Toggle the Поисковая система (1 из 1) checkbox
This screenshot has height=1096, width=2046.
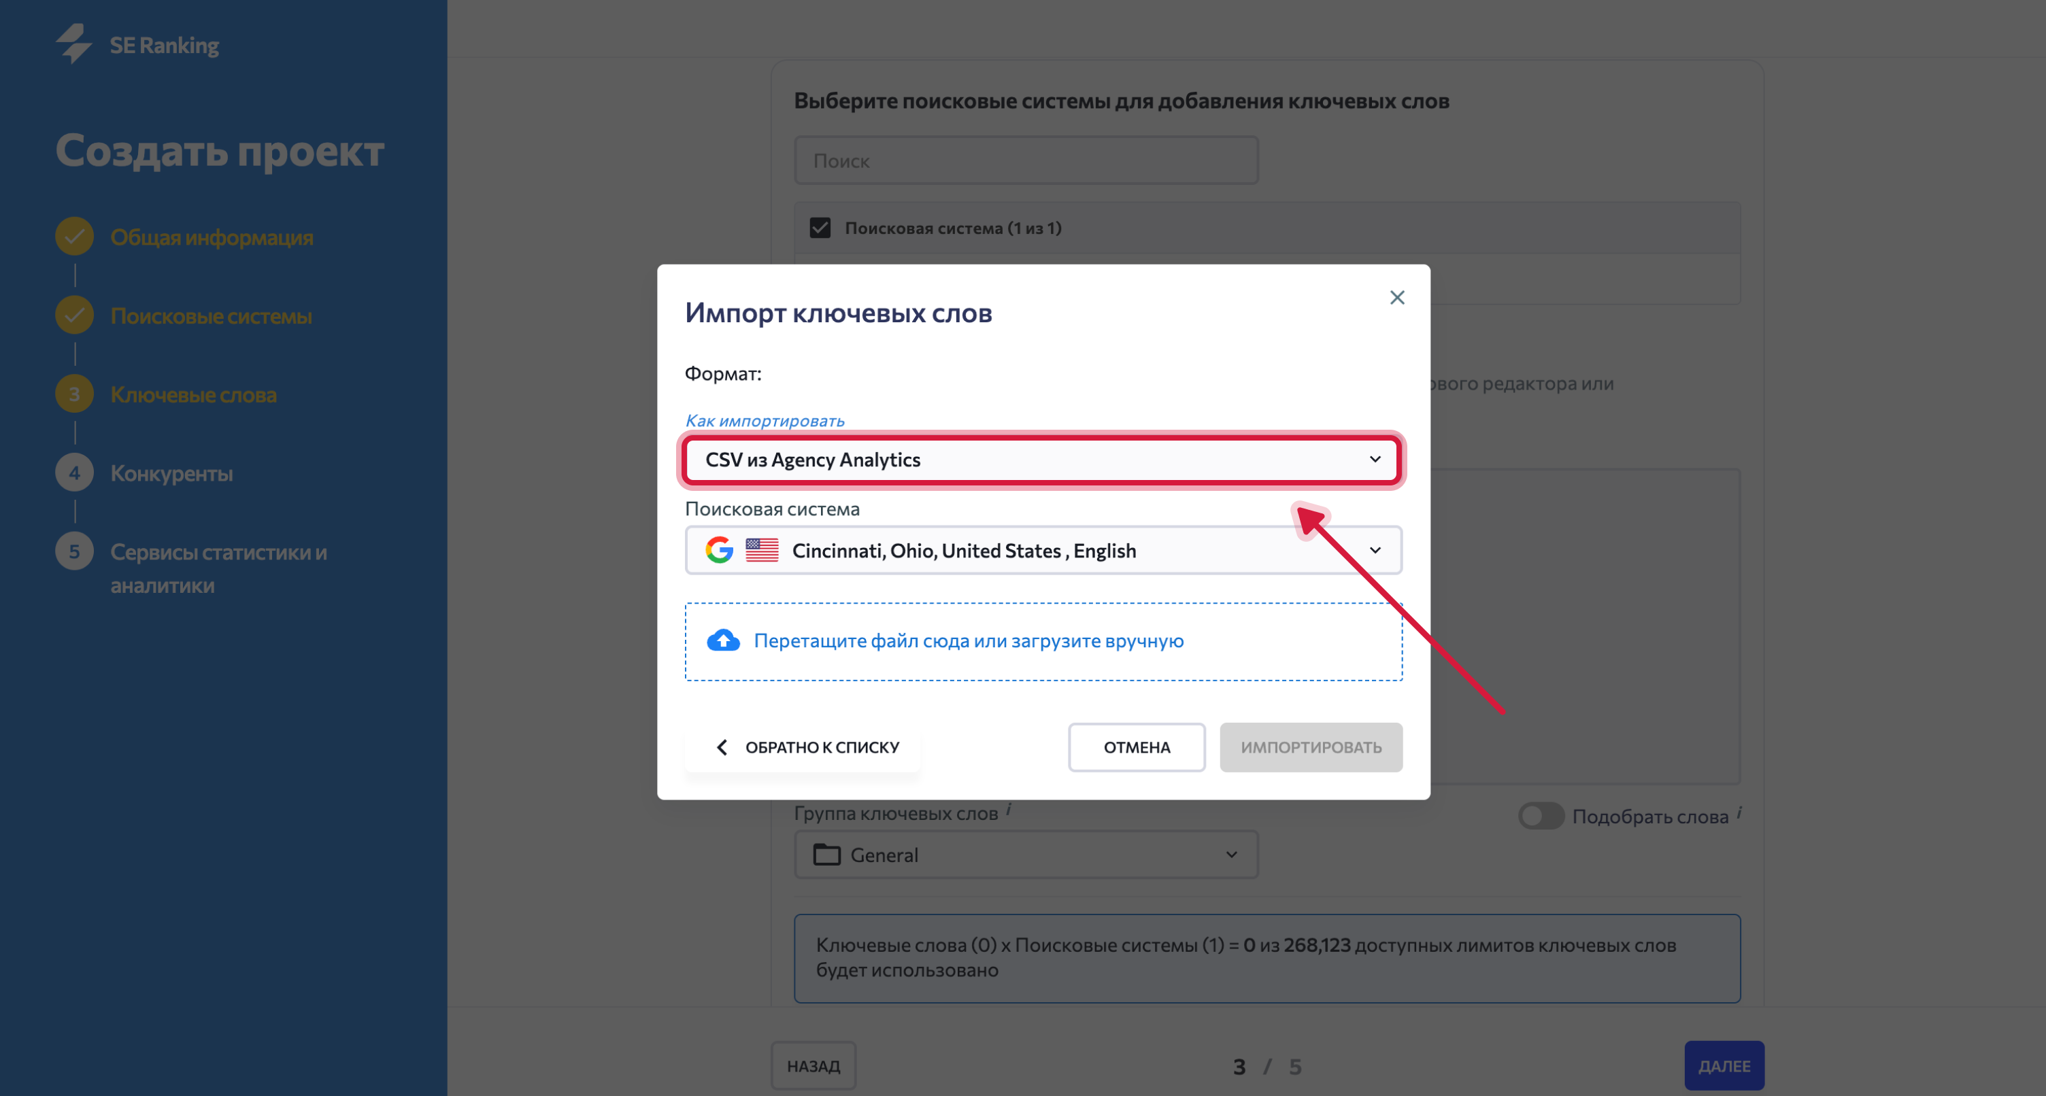[820, 228]
